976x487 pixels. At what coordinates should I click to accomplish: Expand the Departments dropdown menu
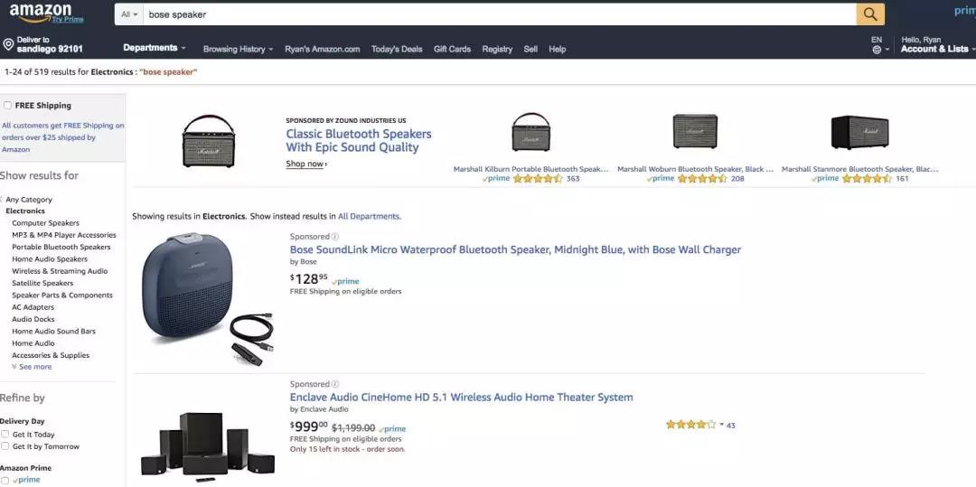[155, 48]
